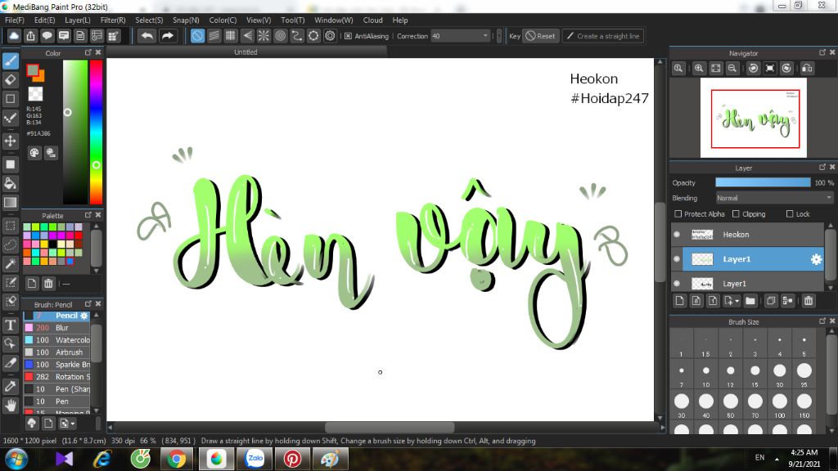Enable layer Lock checkbox
The image size is (838, 471).
(x=790, y=214)
